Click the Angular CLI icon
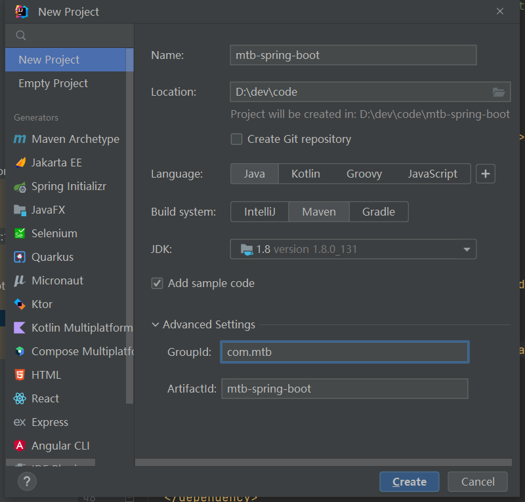 (20, 446)
